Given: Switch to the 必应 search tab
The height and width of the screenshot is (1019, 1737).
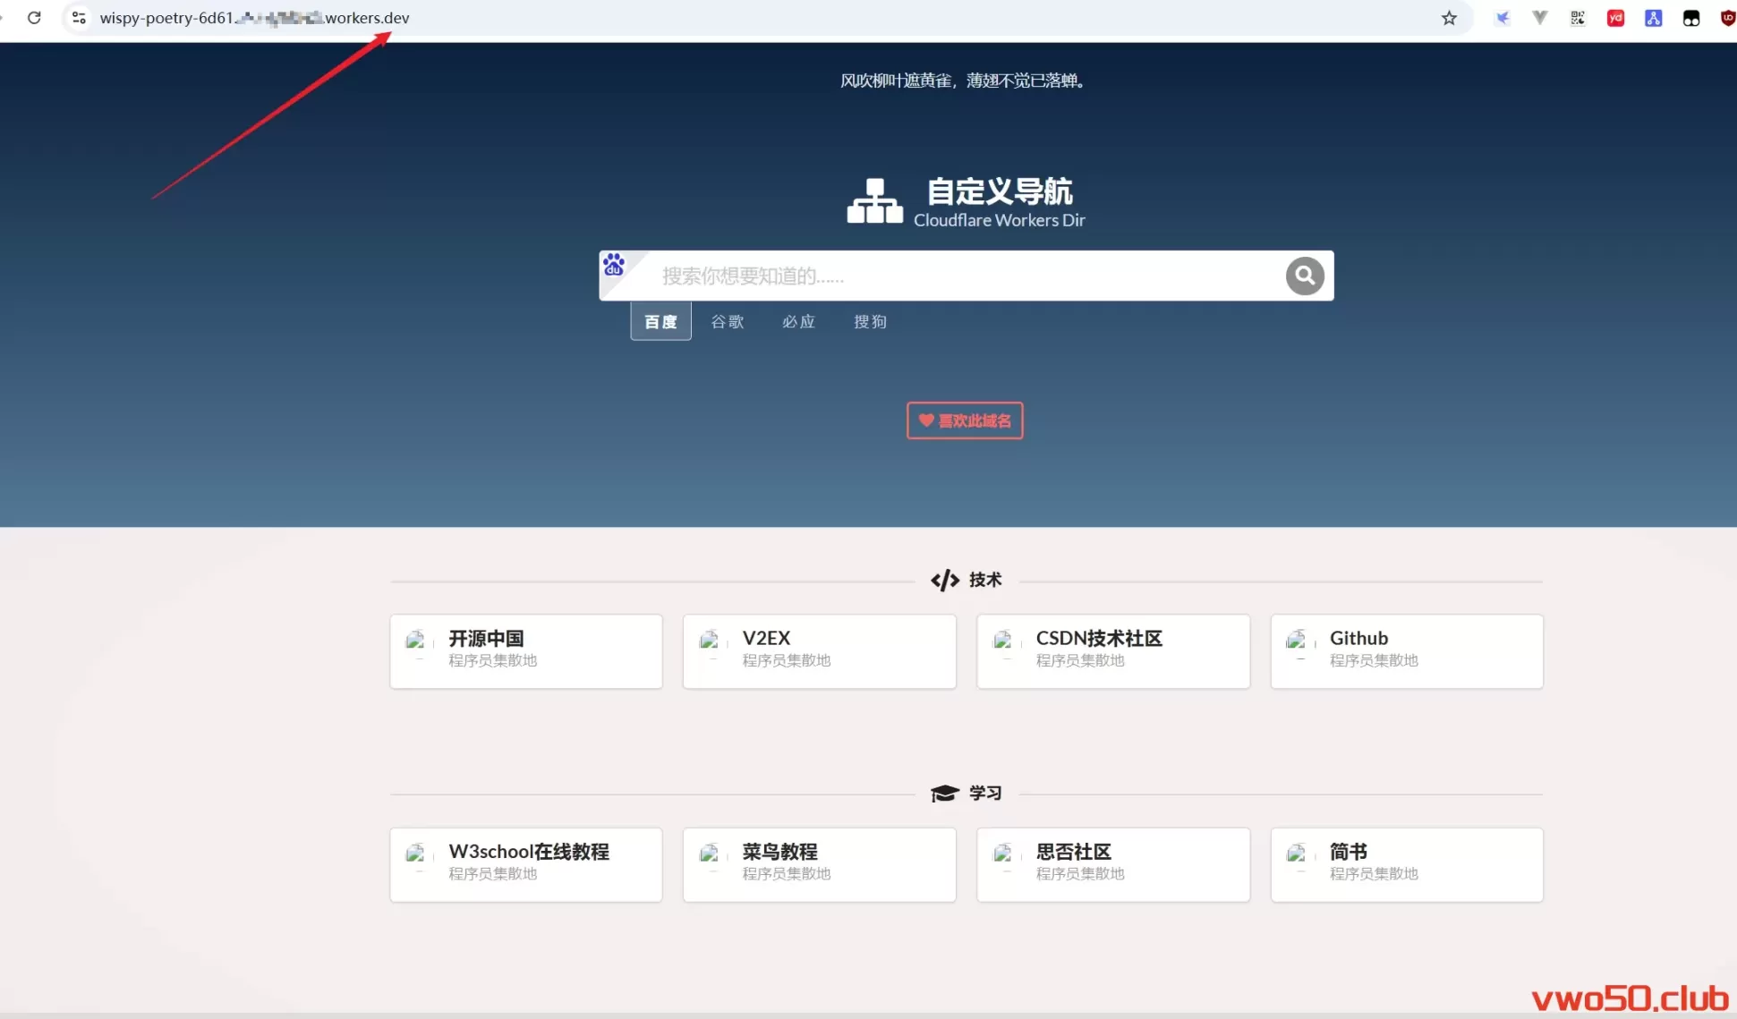Looking at the screenshot, I should [798, 322].
